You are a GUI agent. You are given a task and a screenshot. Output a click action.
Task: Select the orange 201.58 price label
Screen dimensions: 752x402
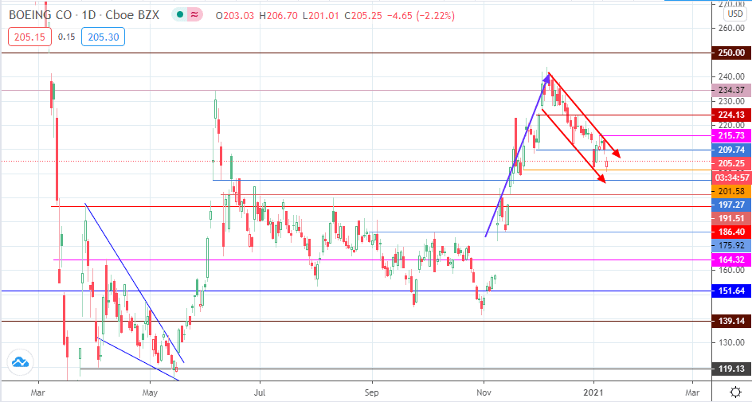coord(731,191)
